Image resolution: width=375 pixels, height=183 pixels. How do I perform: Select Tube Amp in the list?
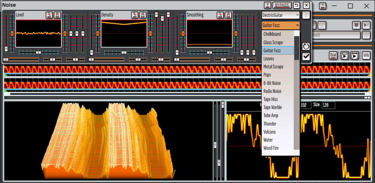pyautogui.click(x=278, y=116)
